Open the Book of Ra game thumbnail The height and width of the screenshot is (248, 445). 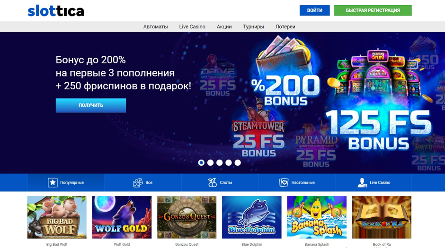click(382, 217)
